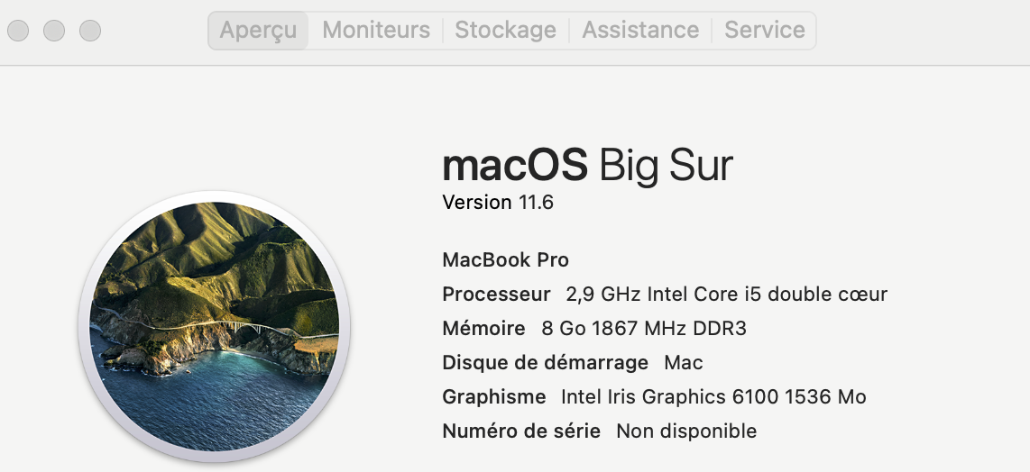This screenshot has width=1030, height=472.
Task: Click the Numéro de série label
Action: coord(521,431)
